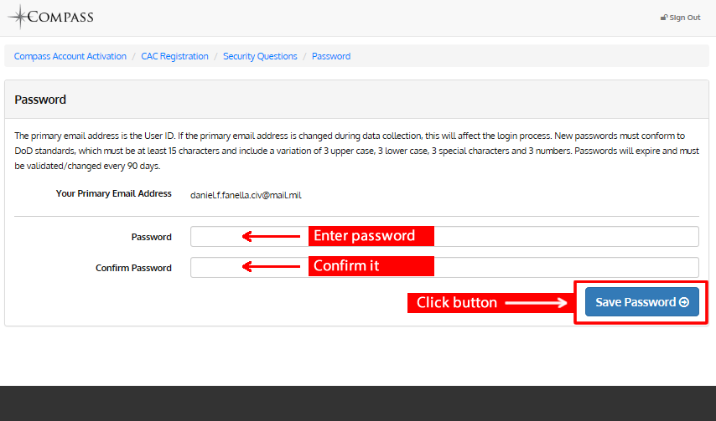Click the Save Password button
Image resolution: width=716 pixels, height=421 pixels.
tap(642, 301)
